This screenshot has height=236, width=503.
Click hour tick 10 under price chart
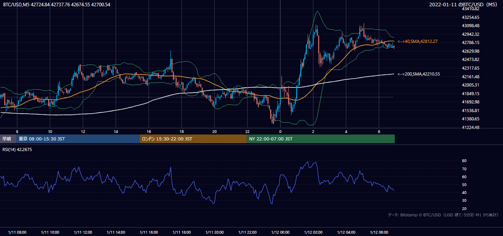(x=50, y=131)
